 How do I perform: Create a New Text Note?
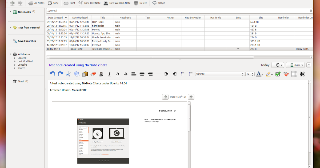[x=89, y=3]
